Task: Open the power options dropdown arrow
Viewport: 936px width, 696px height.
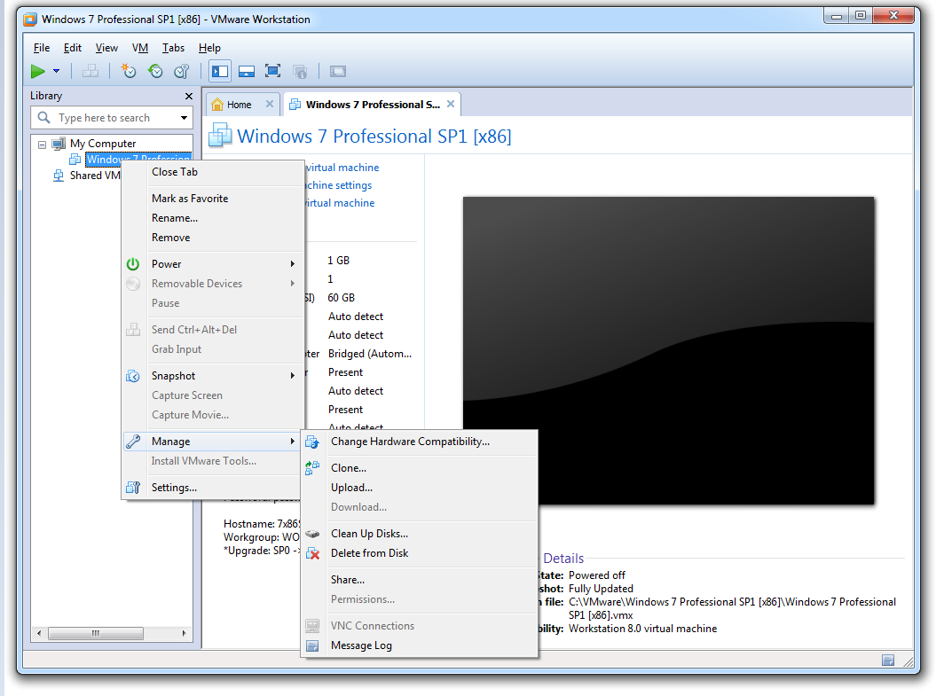Action: 56,71
